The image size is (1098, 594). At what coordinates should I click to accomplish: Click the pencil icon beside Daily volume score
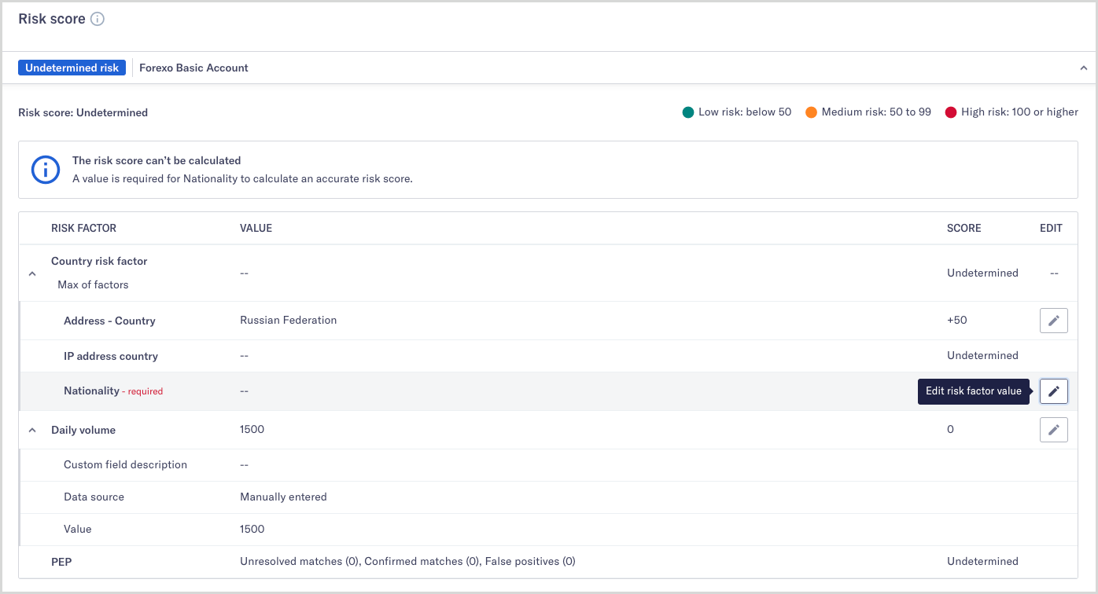[x=1053, y=429]
